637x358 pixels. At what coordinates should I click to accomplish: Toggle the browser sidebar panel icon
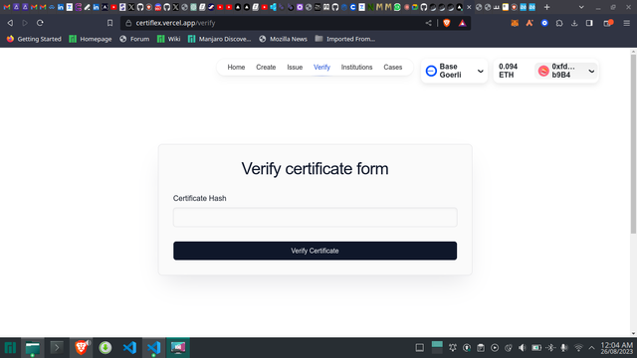[589, 23]
